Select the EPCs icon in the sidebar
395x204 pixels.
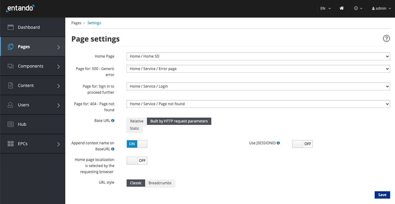pos(10,143)
